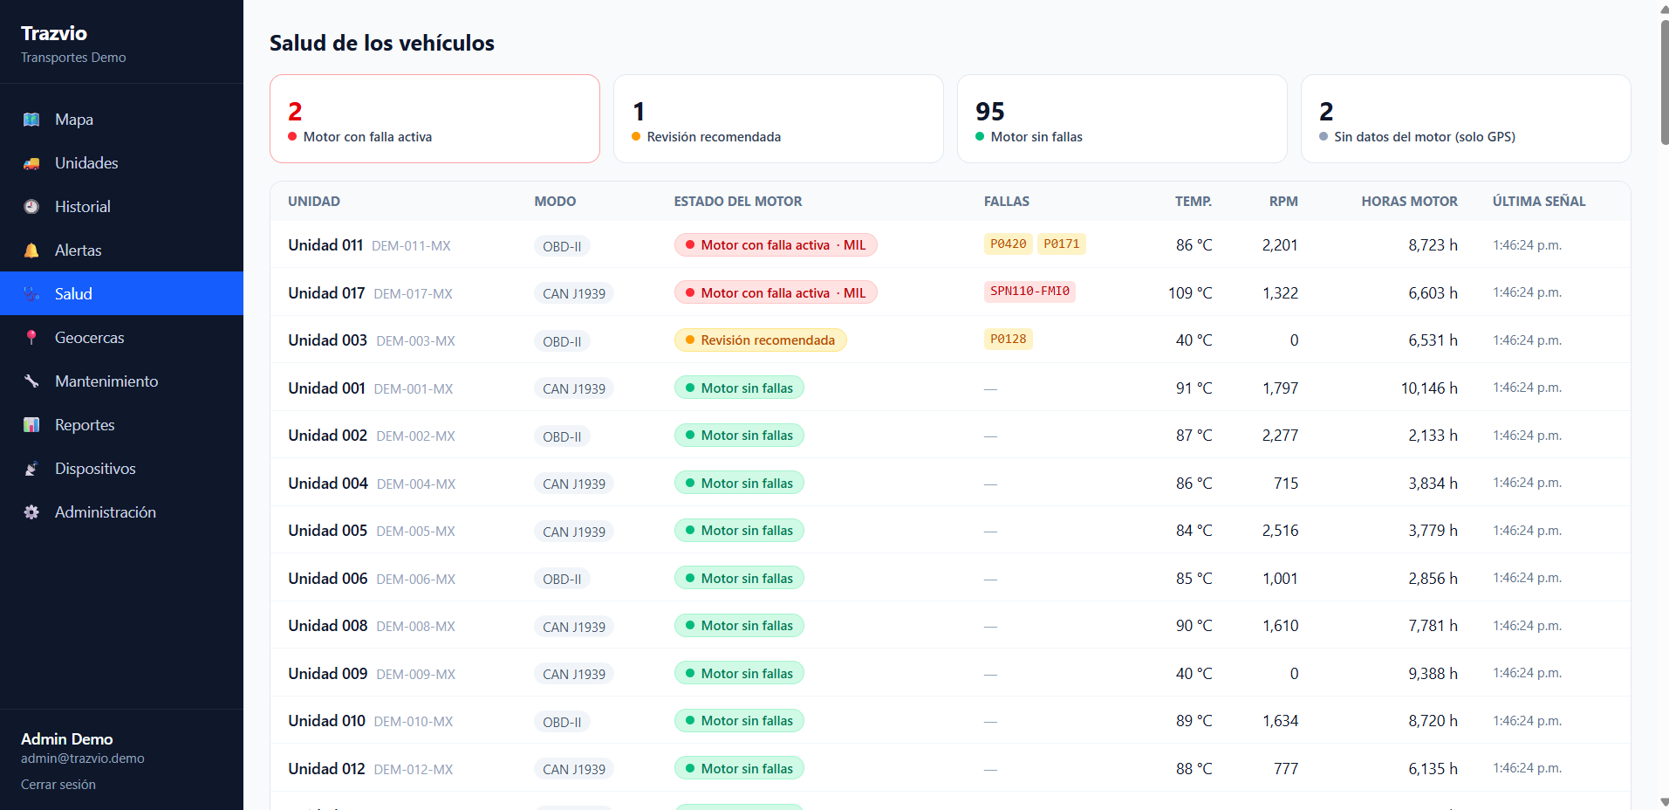Go to the Unidades section
The height and width of the screenshot is (810, 1669).
point(121,163)
